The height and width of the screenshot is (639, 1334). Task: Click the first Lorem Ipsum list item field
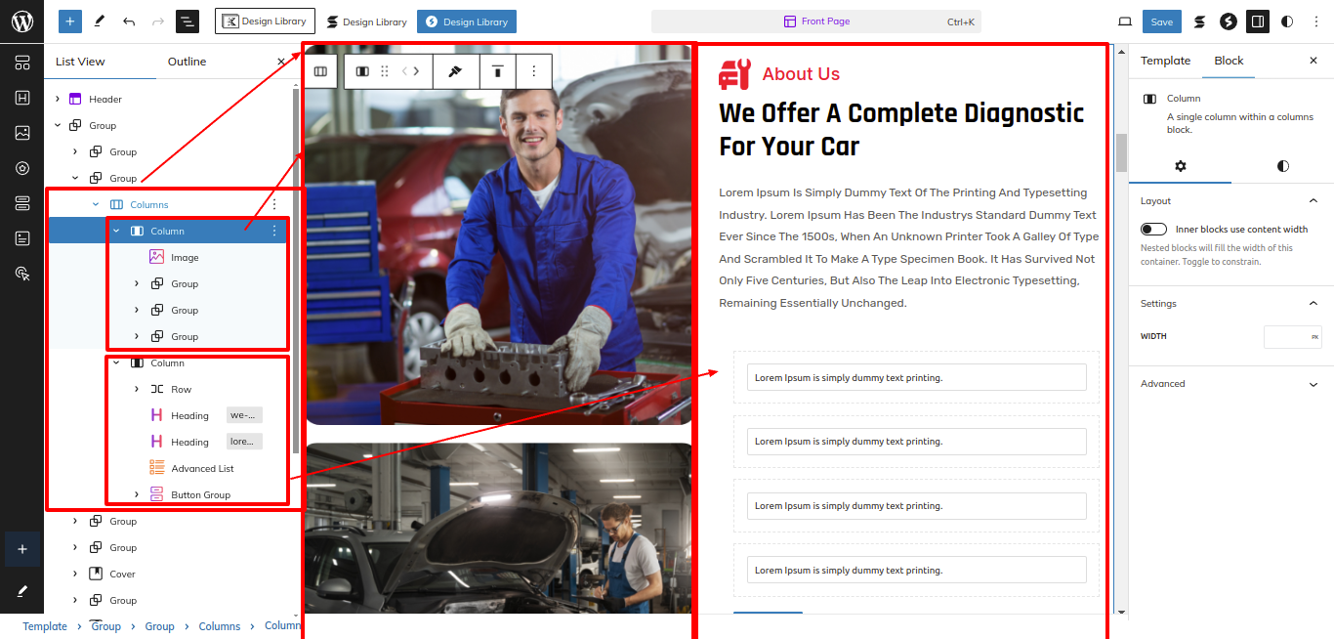point(916,377)
